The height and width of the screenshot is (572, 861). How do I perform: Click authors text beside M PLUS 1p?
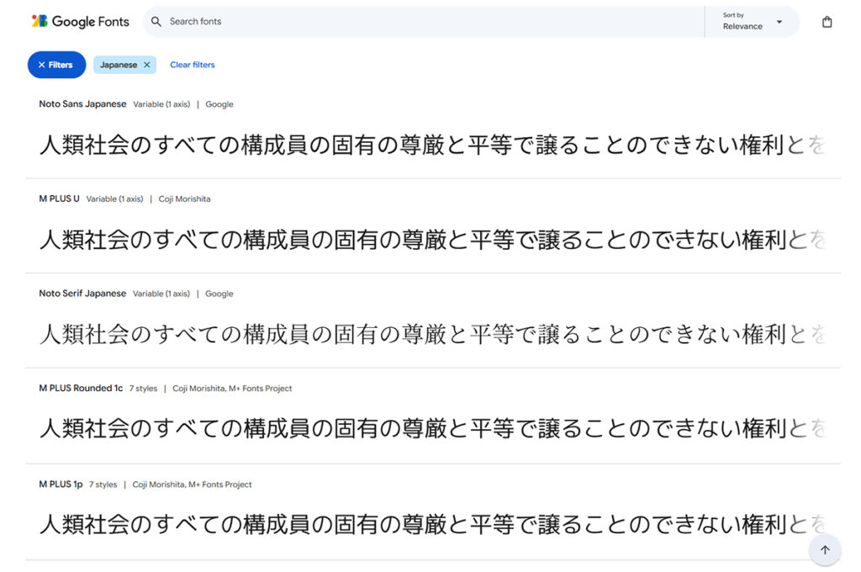[x=193, y=485]
